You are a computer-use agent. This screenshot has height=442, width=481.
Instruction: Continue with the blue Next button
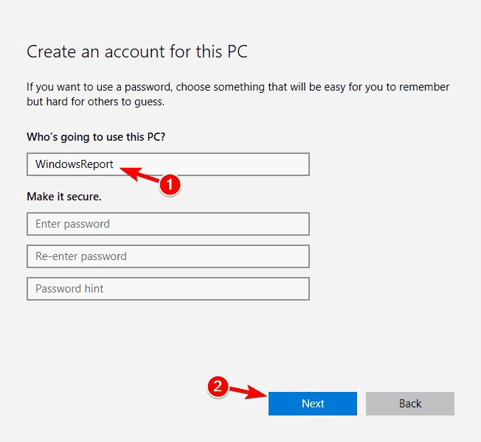tap(313, 404)
